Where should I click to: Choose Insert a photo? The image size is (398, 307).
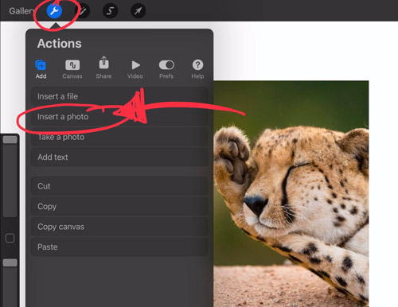pos(119,117)
